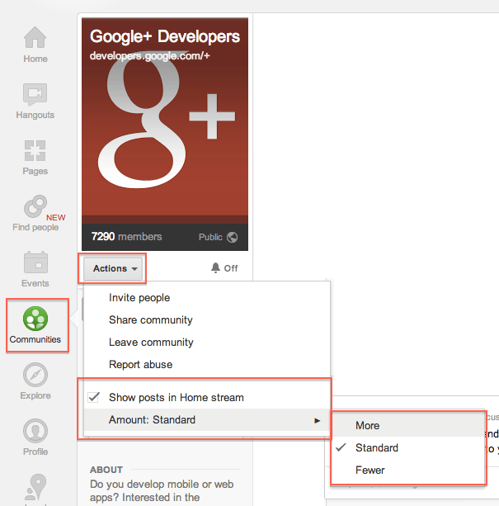The image size is (499, 506).
Task: Choose Share community menu item
Action: point(207,319)
